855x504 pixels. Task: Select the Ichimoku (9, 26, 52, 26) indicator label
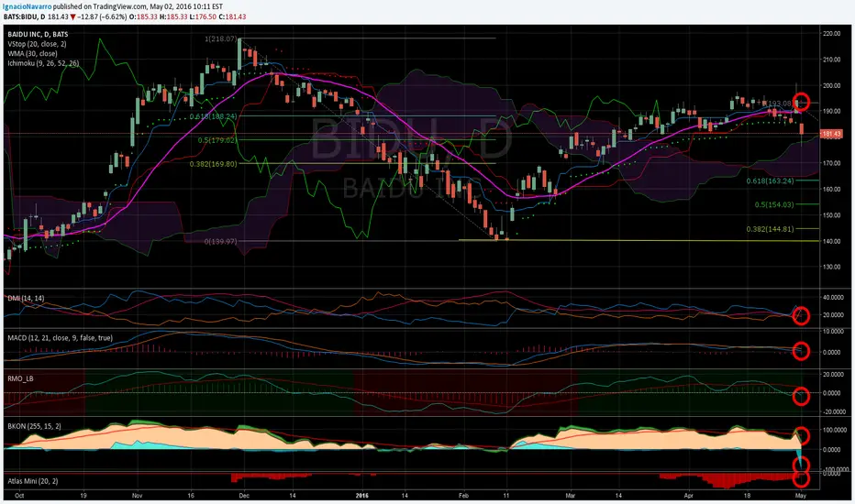[x=43, y=63]
